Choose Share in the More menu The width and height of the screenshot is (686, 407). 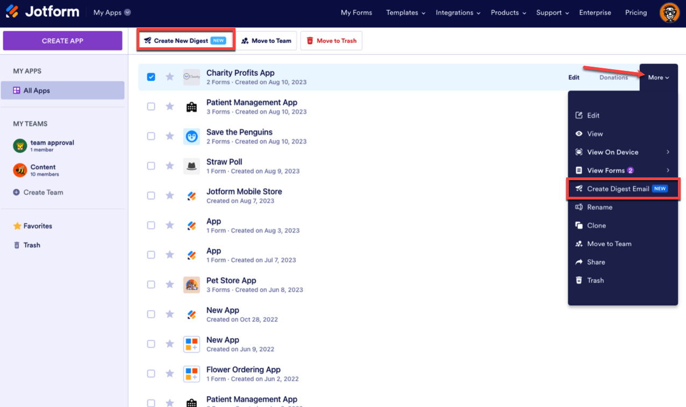pos(623,262)
